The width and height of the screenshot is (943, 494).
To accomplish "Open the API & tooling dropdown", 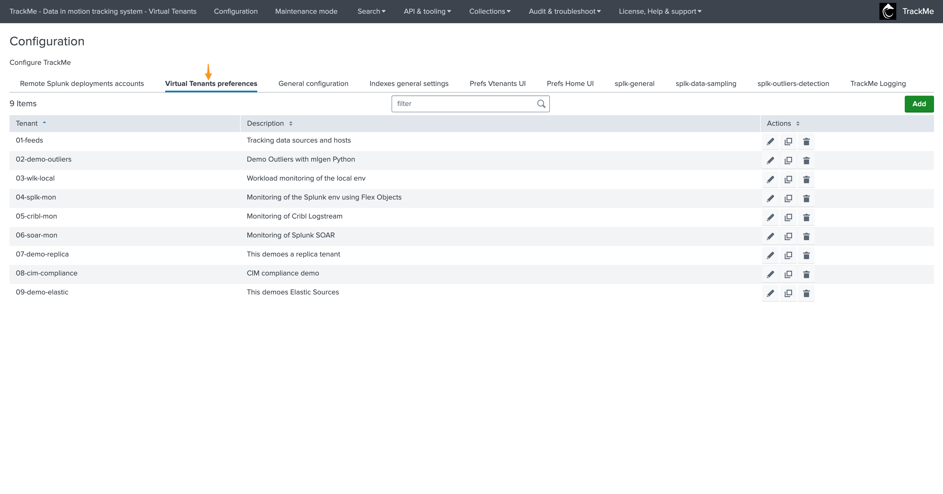I will click(x=427, y=11).
